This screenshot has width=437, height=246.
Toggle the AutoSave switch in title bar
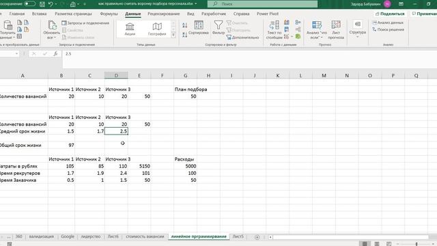29,4
